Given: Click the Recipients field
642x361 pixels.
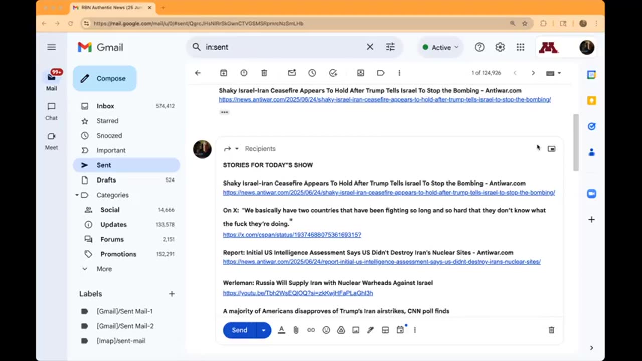Looking at the screenshot, I should 260,149.
